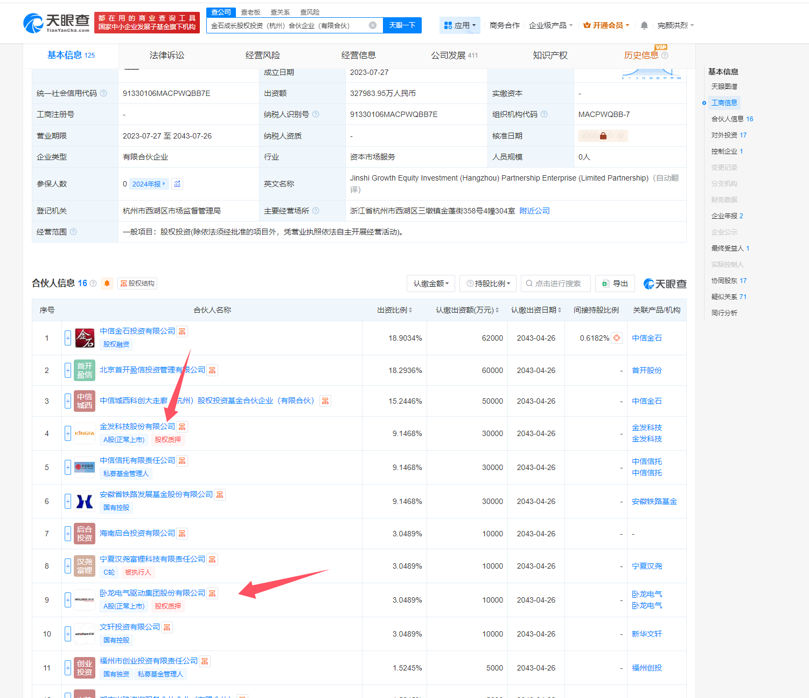
Task: Click help icon next to 组织机构代码
Action: (x=544, y=114)
